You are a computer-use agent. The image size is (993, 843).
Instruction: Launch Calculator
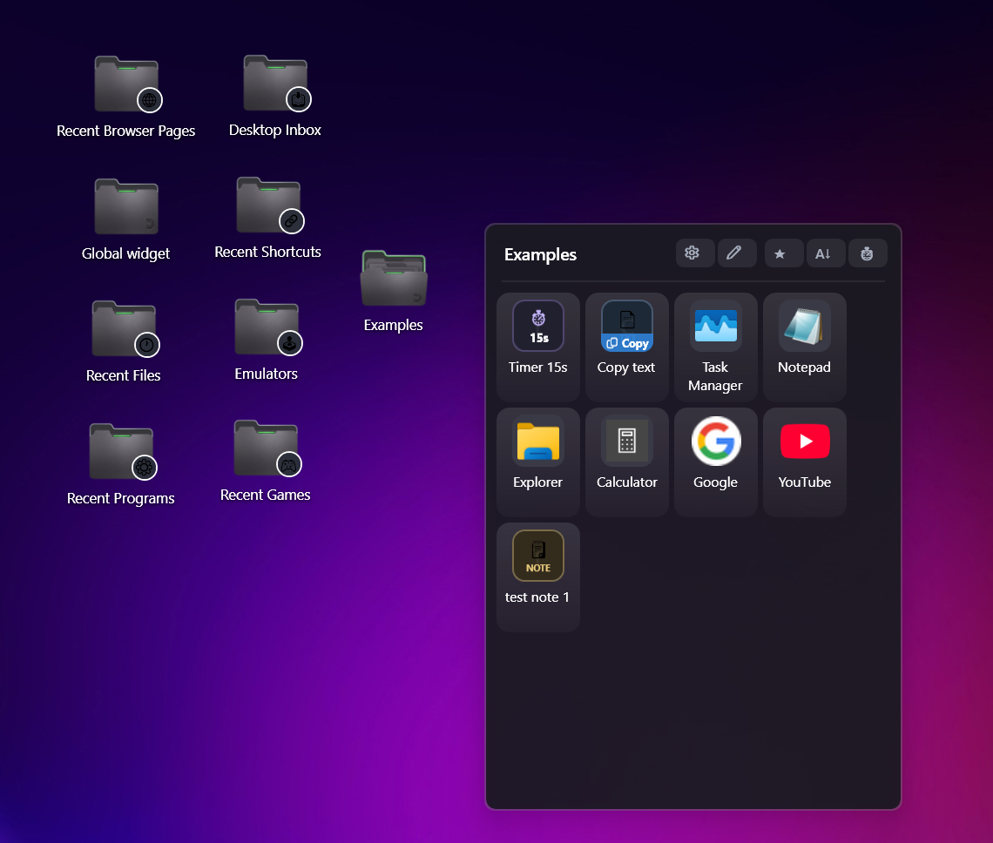(627, 462)
